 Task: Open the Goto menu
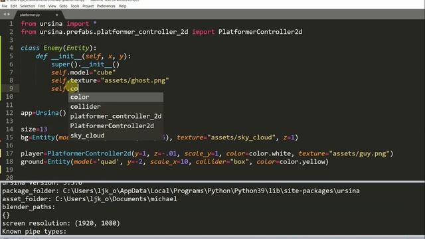click(x=63, y=6)
